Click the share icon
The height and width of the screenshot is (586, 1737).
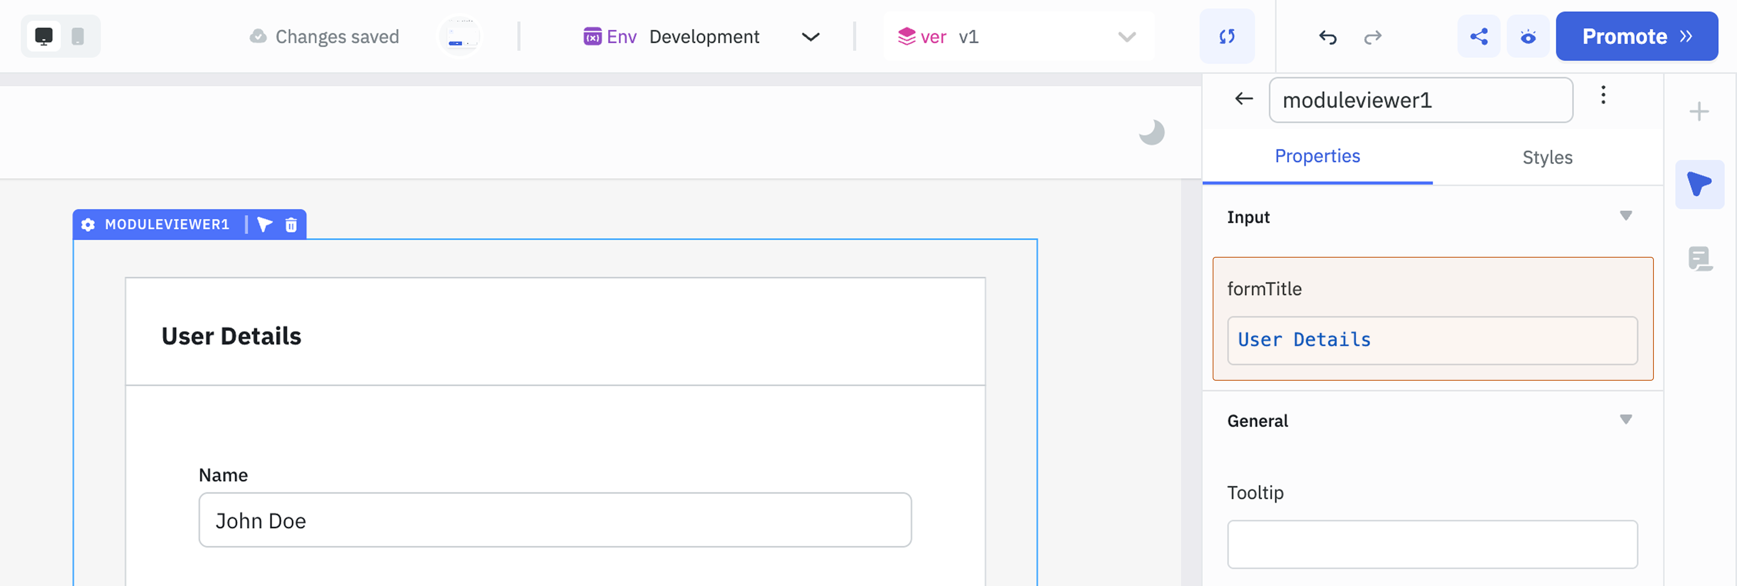[1478, 37]
